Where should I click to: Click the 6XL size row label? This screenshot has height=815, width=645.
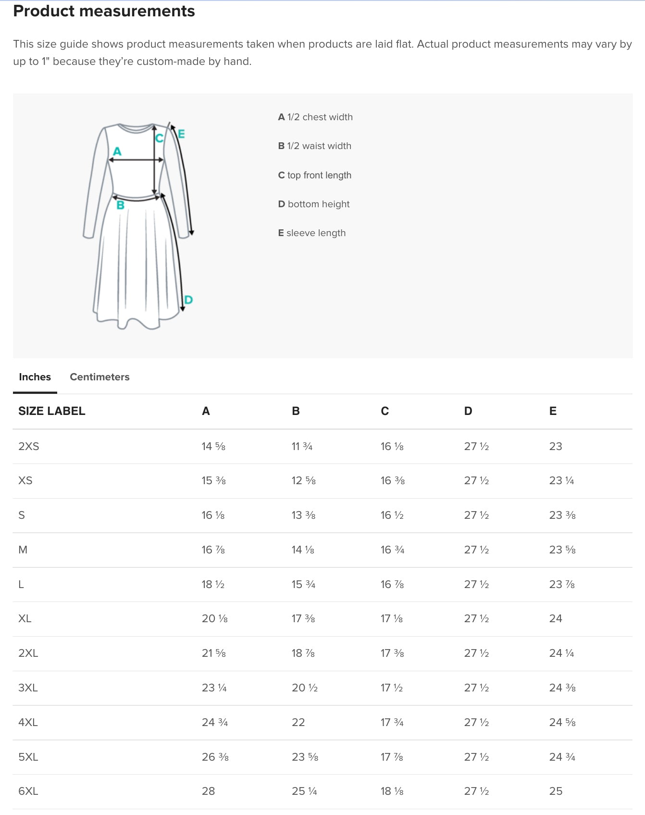point(28,791)
